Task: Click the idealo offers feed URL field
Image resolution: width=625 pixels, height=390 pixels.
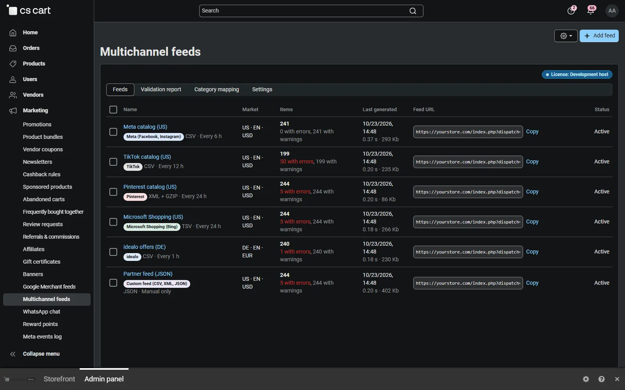Action: click(x=468, y=252)
